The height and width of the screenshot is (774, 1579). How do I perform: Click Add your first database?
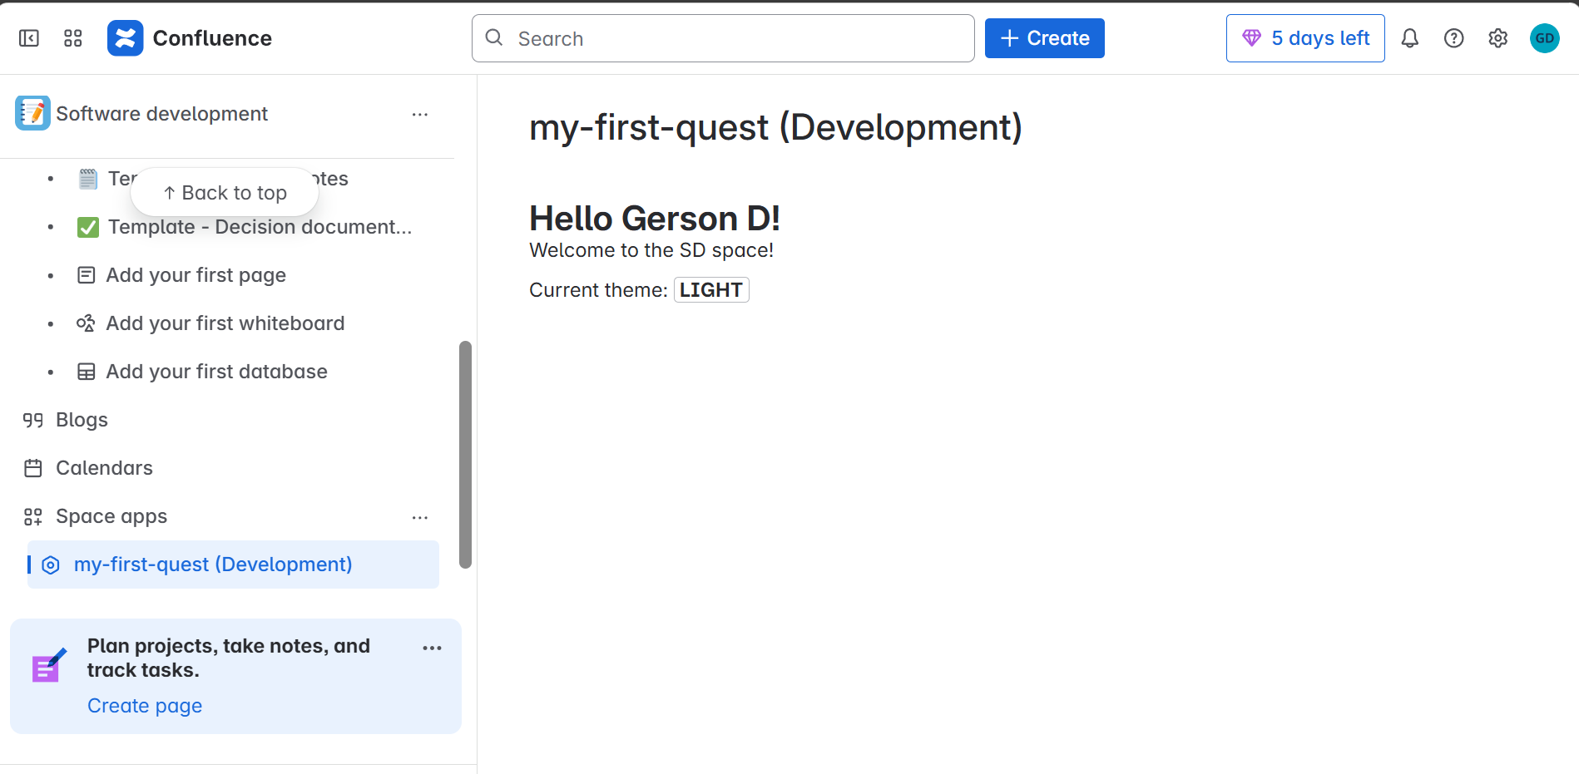pyautogui.click(x=216, y=372)
